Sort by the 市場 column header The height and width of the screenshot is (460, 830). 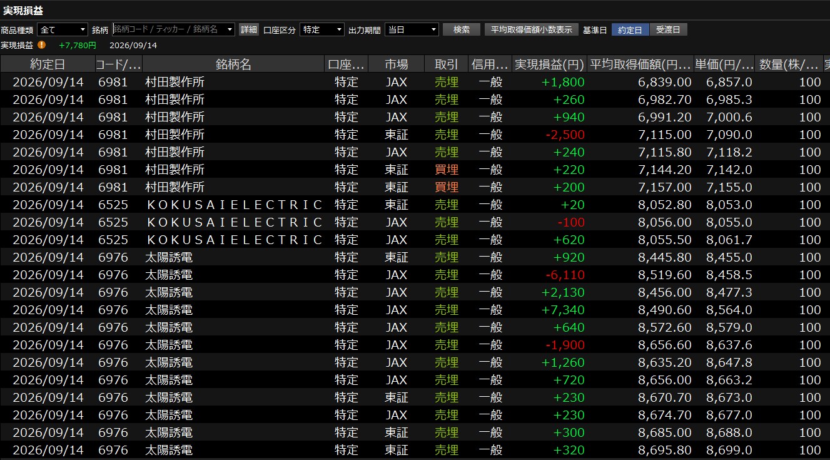(x=396, y=64)
